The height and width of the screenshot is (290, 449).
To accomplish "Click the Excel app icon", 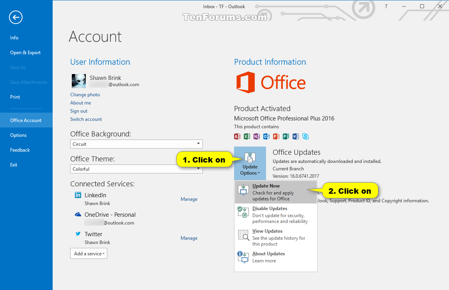I will [x=247, y=136].
